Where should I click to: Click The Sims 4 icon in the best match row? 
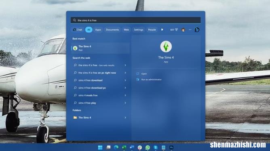[x=75, y=48]
